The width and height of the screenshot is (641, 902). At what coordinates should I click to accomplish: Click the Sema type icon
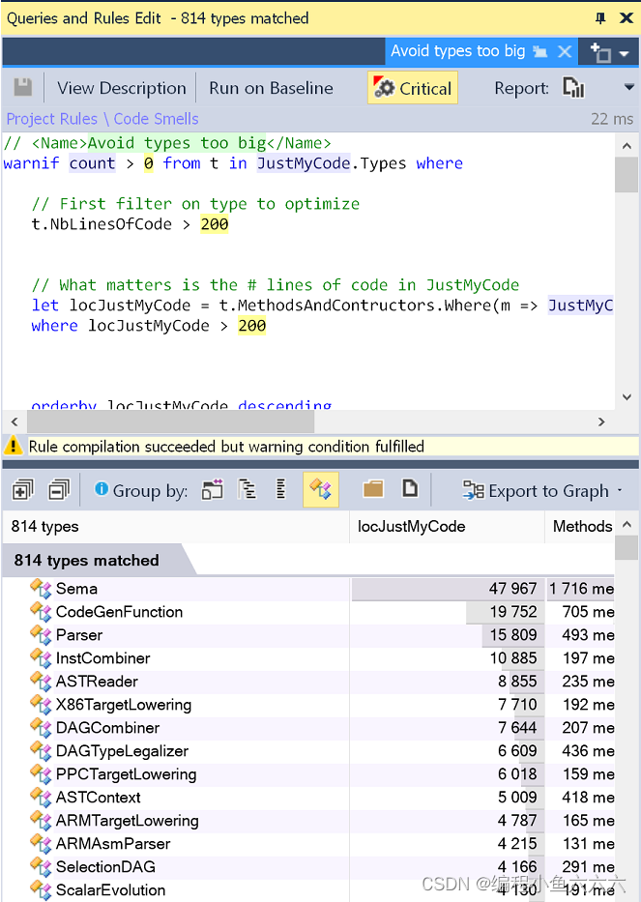click(x=41, y=589)
